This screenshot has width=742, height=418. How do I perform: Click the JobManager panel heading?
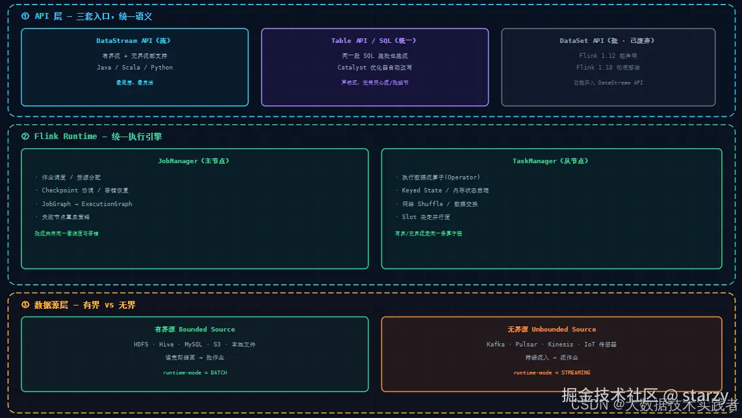[194, 161]
